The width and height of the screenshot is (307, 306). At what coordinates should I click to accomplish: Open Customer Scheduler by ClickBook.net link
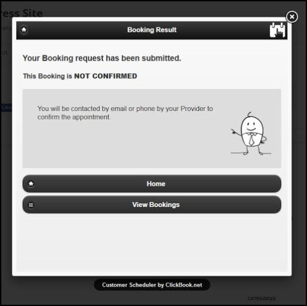pyautogui.click(x=152, y=285)
